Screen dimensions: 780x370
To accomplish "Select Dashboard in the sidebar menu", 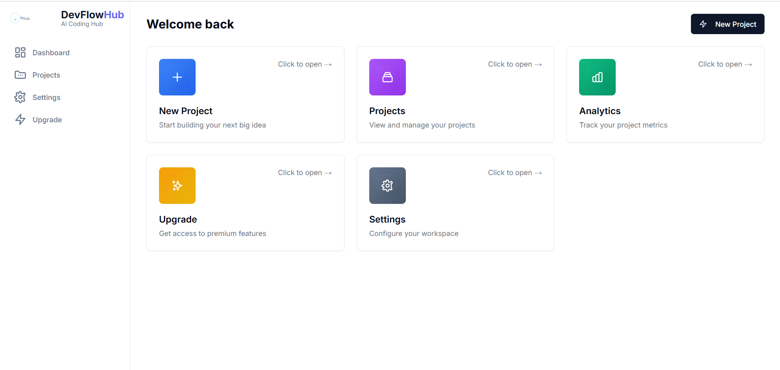I will point(50,52).
